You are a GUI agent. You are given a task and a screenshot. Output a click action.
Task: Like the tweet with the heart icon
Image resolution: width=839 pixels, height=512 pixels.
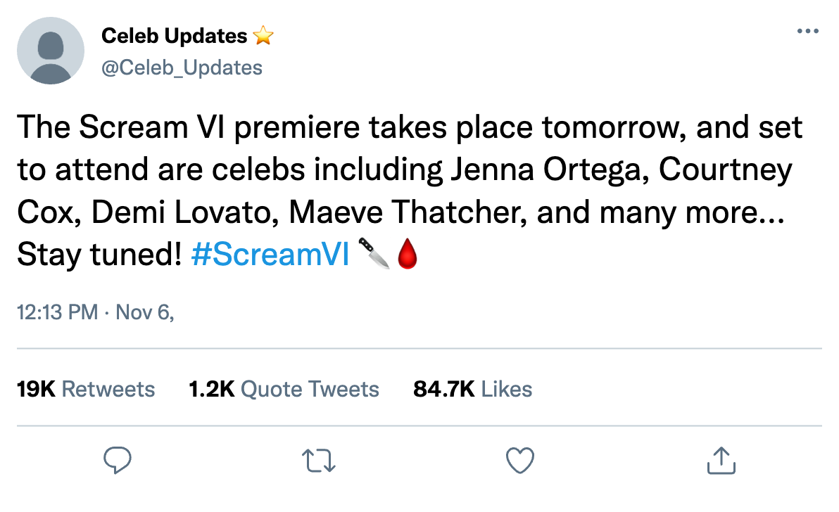coord(520,460)
